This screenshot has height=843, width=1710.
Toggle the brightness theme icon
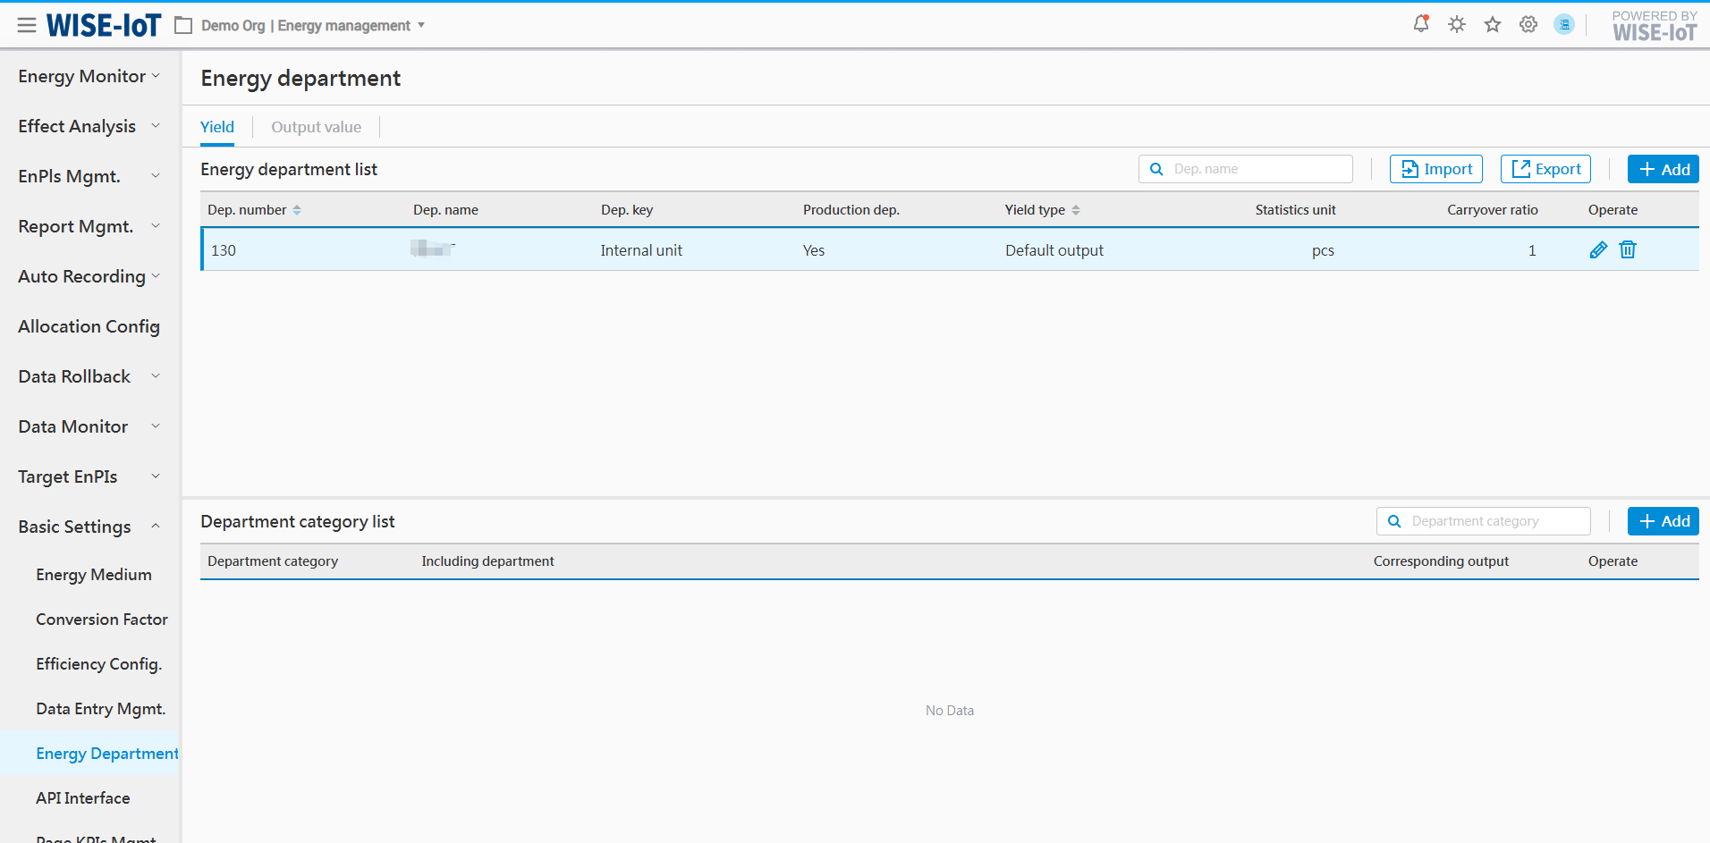(1457, 24)
